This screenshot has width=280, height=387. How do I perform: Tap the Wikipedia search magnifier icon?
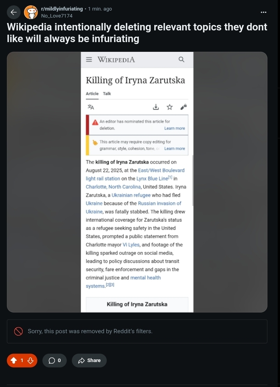[181, 60]
